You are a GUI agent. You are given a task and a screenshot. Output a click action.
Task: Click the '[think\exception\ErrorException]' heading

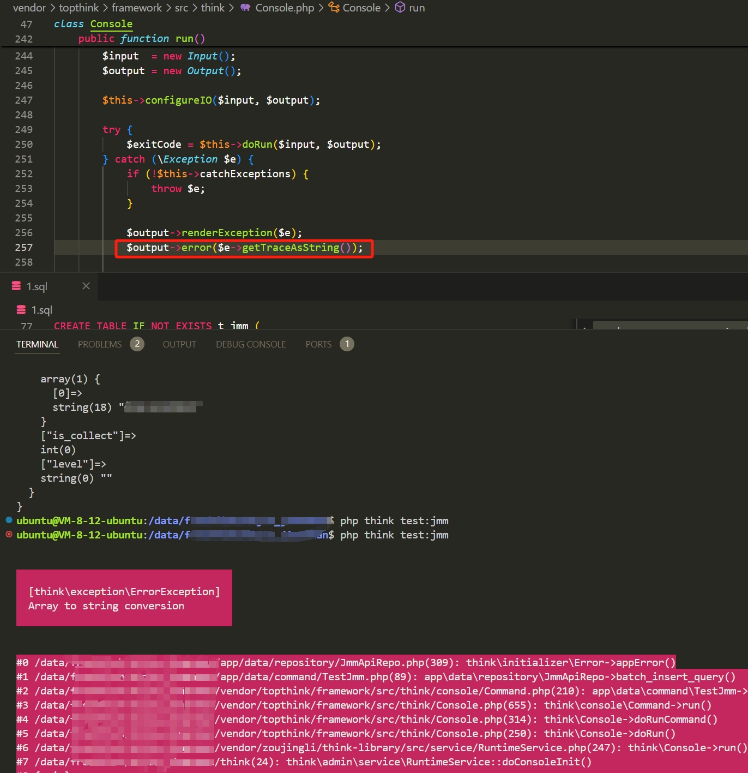click(124, 591)
